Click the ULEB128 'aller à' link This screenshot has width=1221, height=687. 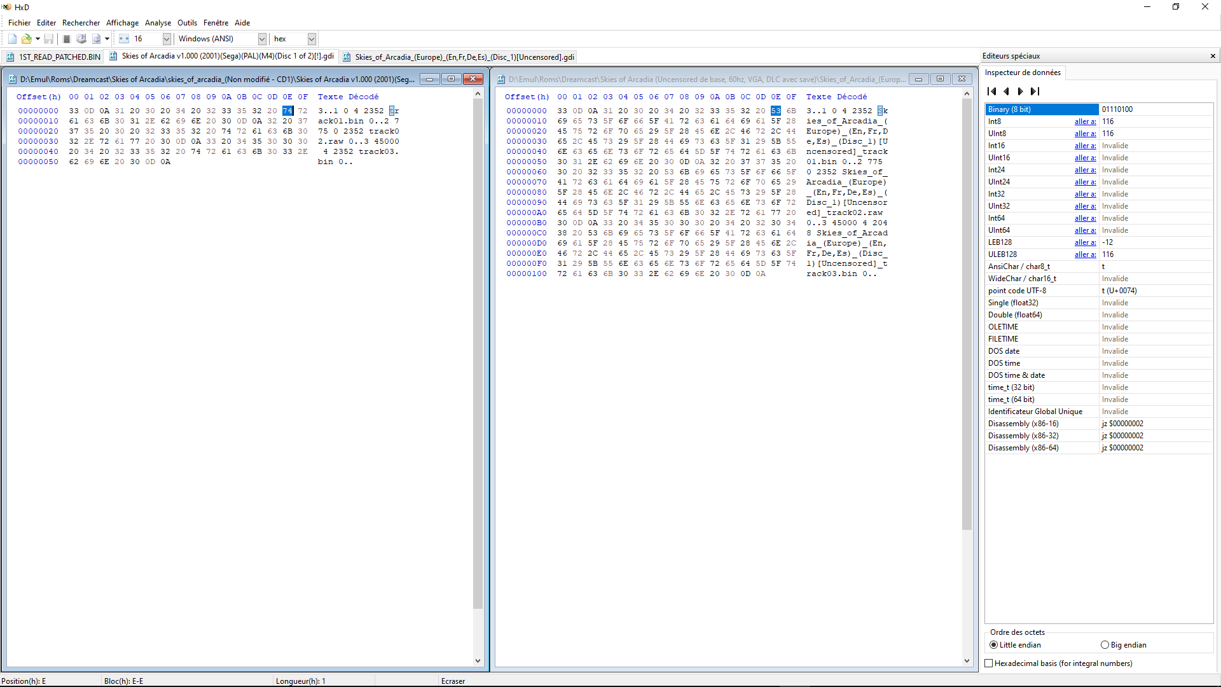pos(1085,254)
